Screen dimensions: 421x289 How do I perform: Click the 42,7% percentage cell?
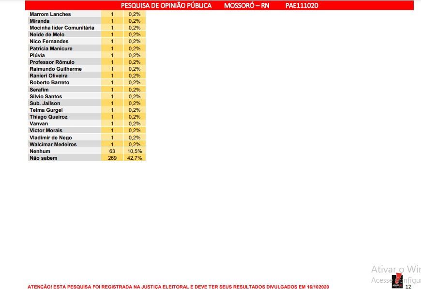coord(134,158)
